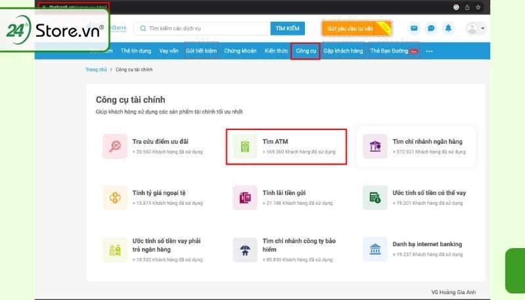Open the Danh bạ internet banking icon
Viewport: 525px width, 300px height.
point(375,249)
